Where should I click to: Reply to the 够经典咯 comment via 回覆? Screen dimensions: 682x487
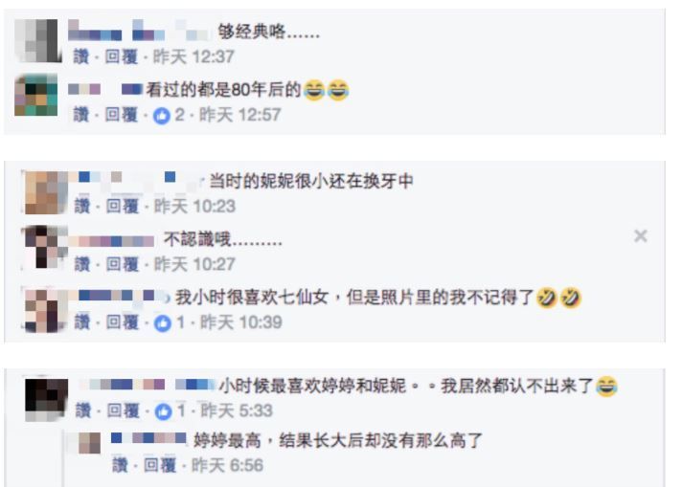pyautogui.click(x=122, y=56)
